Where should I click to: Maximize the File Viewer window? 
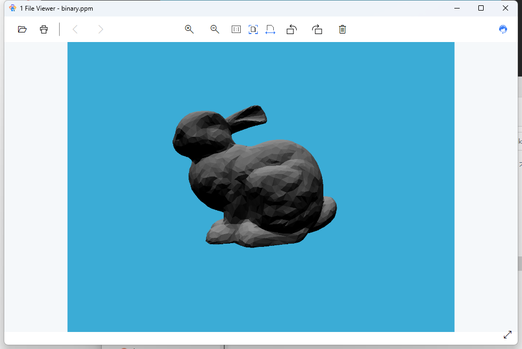pyautogui.click(x=480, y=8)
